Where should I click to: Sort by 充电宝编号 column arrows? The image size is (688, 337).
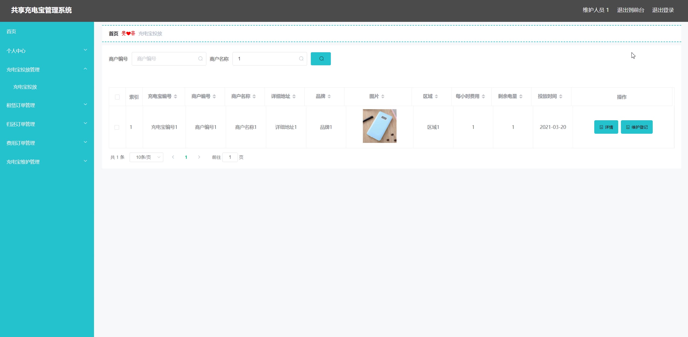coord(175,97)
